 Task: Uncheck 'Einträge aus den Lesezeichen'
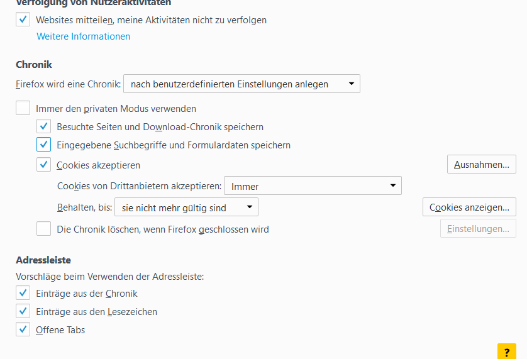tap(23, 311)
